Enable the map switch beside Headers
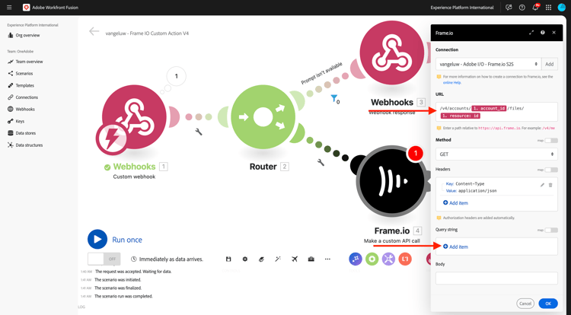This screenshot has width=571, height=315. (x=551, y=170)
